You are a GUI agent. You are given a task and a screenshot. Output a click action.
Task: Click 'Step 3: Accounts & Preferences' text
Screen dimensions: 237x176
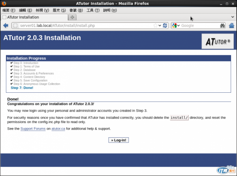[x=34, y=73]
